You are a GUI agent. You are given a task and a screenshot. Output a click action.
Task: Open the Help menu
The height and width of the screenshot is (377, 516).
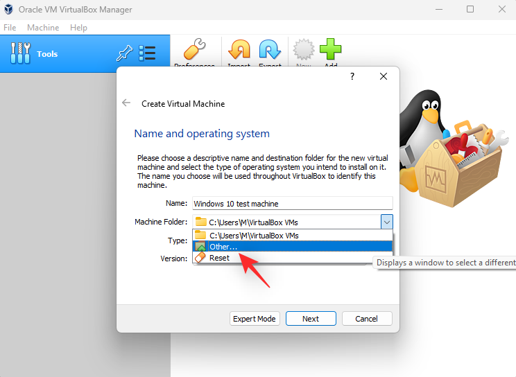78,28
